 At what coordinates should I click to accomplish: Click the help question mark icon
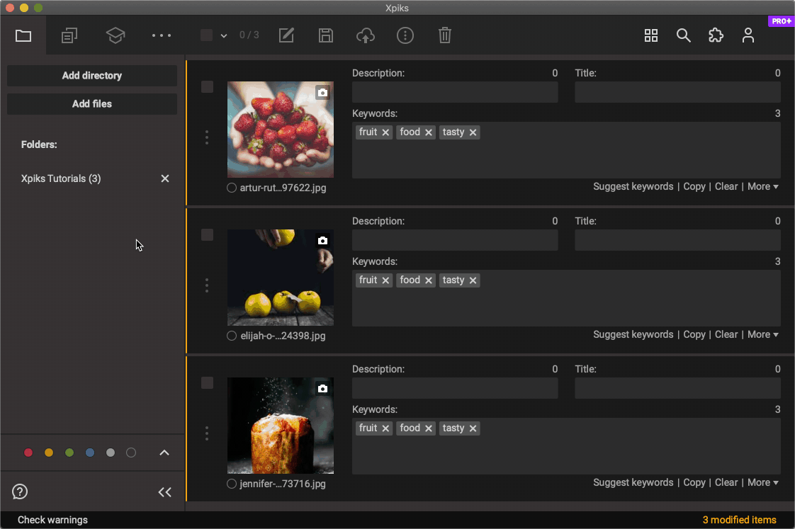pos(20,491)
